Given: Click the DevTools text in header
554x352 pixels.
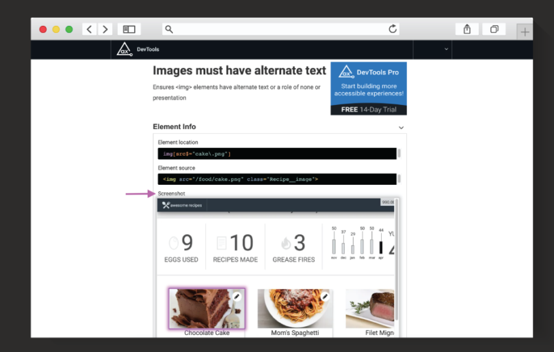Looking at the screenshot, I should (148, 49).
